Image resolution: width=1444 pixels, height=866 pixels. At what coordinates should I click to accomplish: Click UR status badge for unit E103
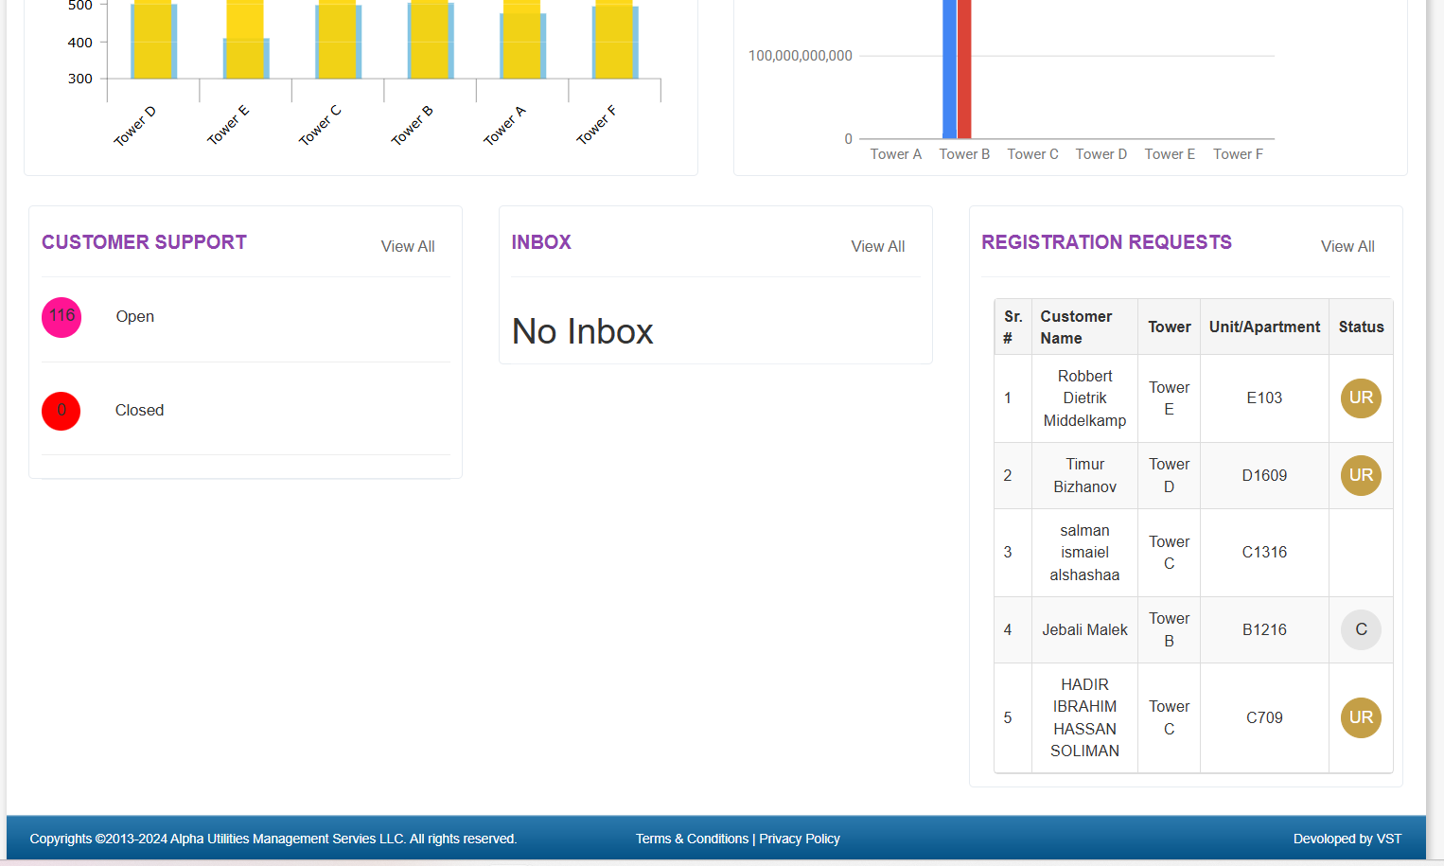tap(1361, 398)
